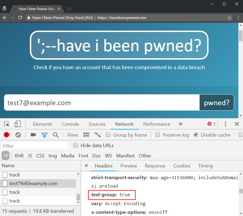Viewport: 243px width, 216px height.
Task: Click the network Filter text box
Action: [x=35, y=146]
